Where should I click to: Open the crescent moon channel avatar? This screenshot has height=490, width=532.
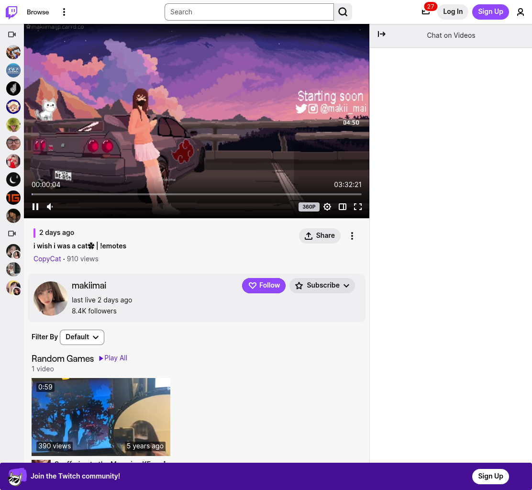coord(13,179)
